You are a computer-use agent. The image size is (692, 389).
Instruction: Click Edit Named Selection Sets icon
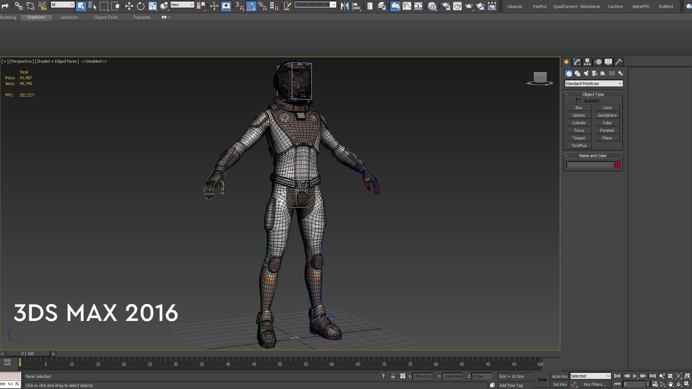pos(287,6)
